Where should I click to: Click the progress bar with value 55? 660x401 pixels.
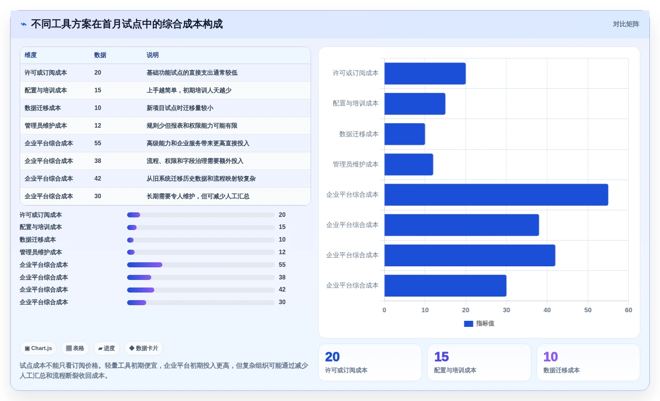(x=201, y=265)
